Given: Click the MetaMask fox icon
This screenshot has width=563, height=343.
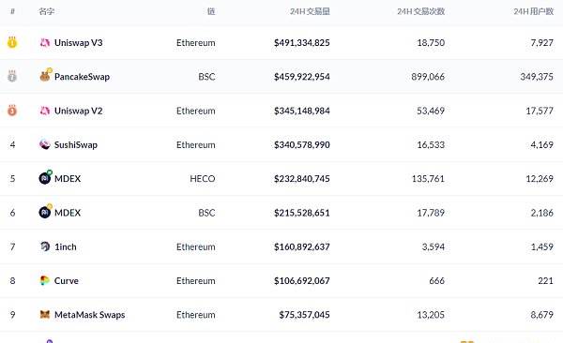Looking at the screenshot, I should [x=44, y=315].
